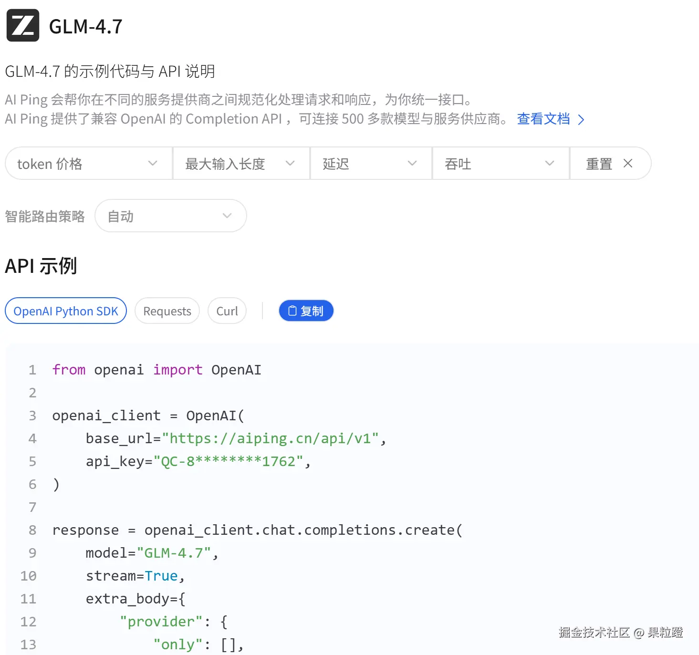This screenshot has width=699, height=655.
Task: Click the chevron arrow in the 自动 selector
Action: click(227, 216)
